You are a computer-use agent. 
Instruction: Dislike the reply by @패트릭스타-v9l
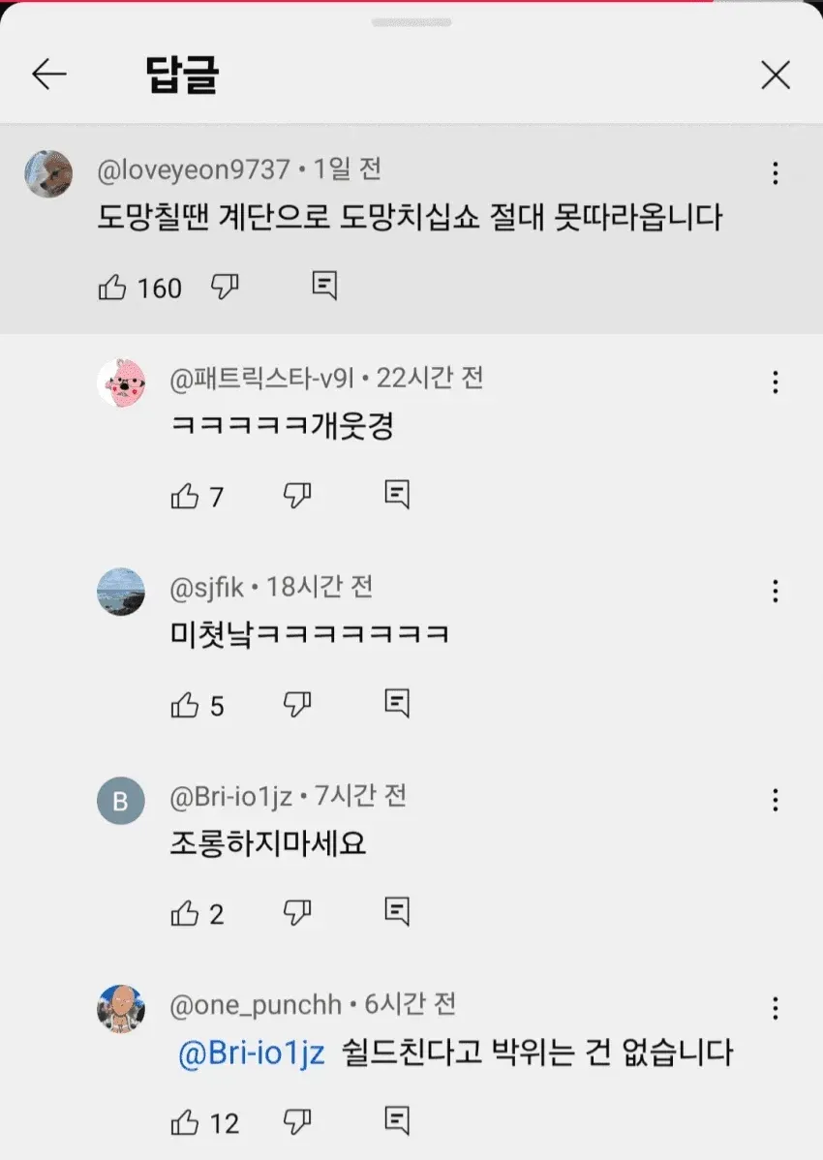pyautogui.click(x=297, y=495)
